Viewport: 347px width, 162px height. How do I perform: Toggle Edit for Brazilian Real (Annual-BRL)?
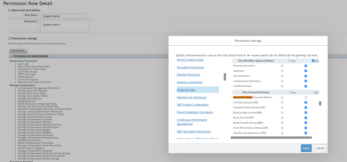306,113
